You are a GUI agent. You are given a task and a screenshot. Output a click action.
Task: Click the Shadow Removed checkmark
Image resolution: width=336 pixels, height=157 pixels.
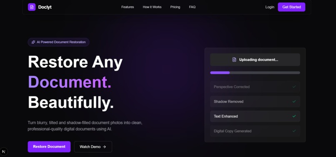click(x=294, y=101)
